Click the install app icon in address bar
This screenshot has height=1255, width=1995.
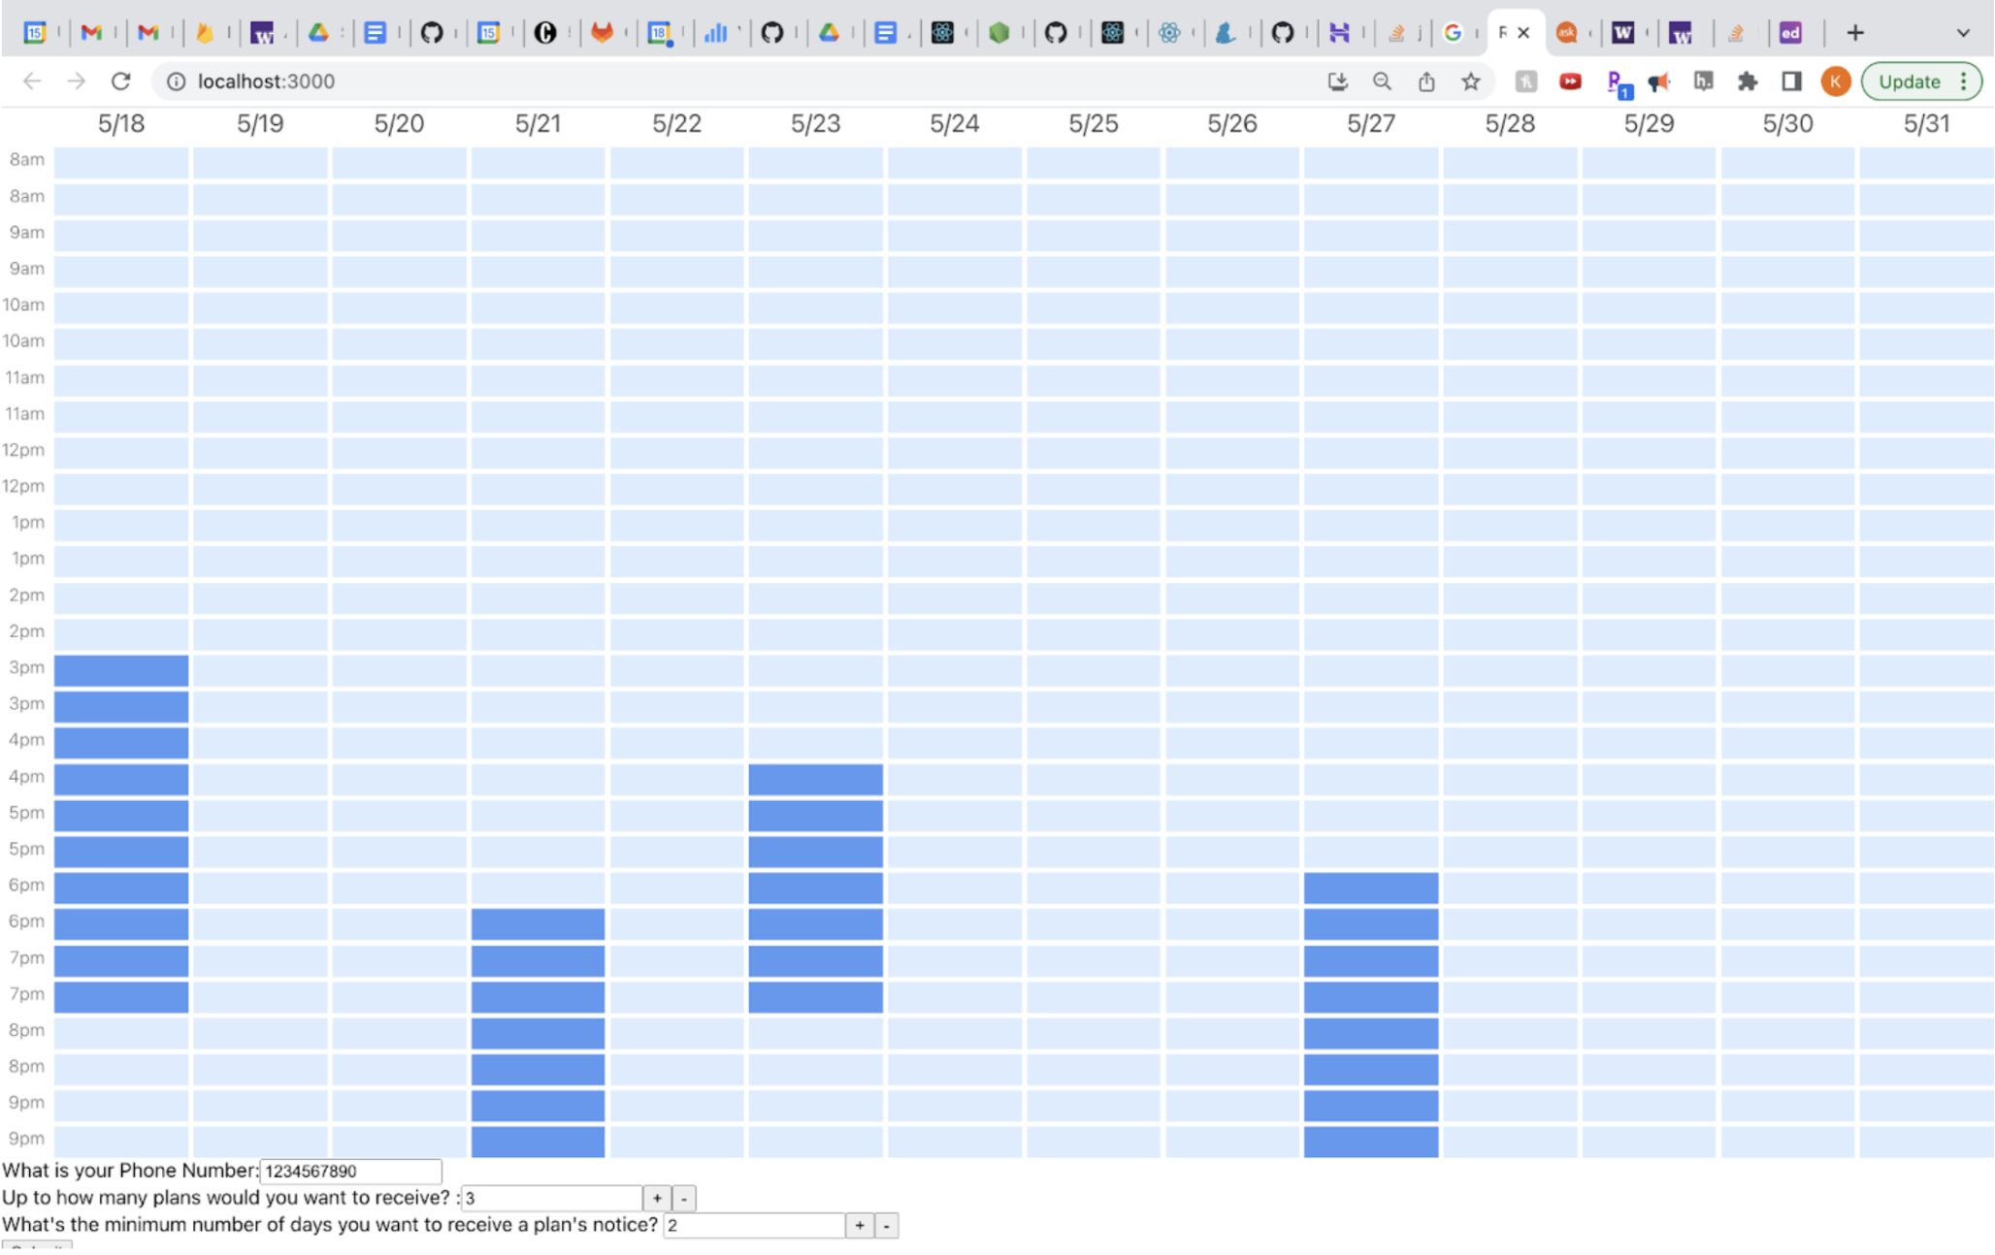(1338, 81)
